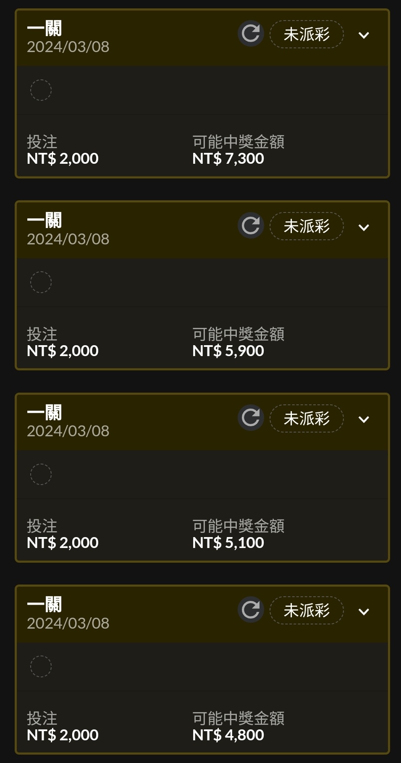This screenshot has width=401, height=763.
Task: Select the dashed circle in the NT$ 5,100 card
Action: click(41, 474)
